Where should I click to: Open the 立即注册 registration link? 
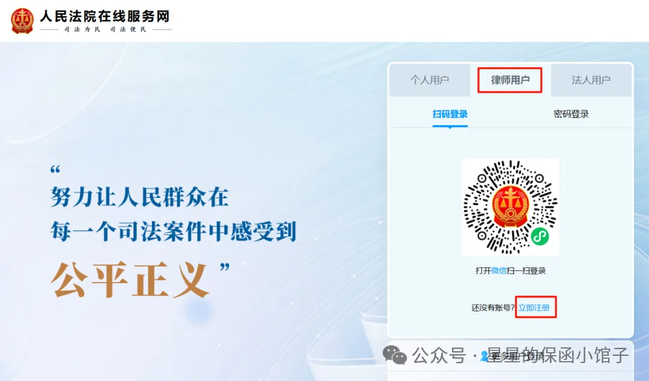pyautogui.click(x=534, y=308)
